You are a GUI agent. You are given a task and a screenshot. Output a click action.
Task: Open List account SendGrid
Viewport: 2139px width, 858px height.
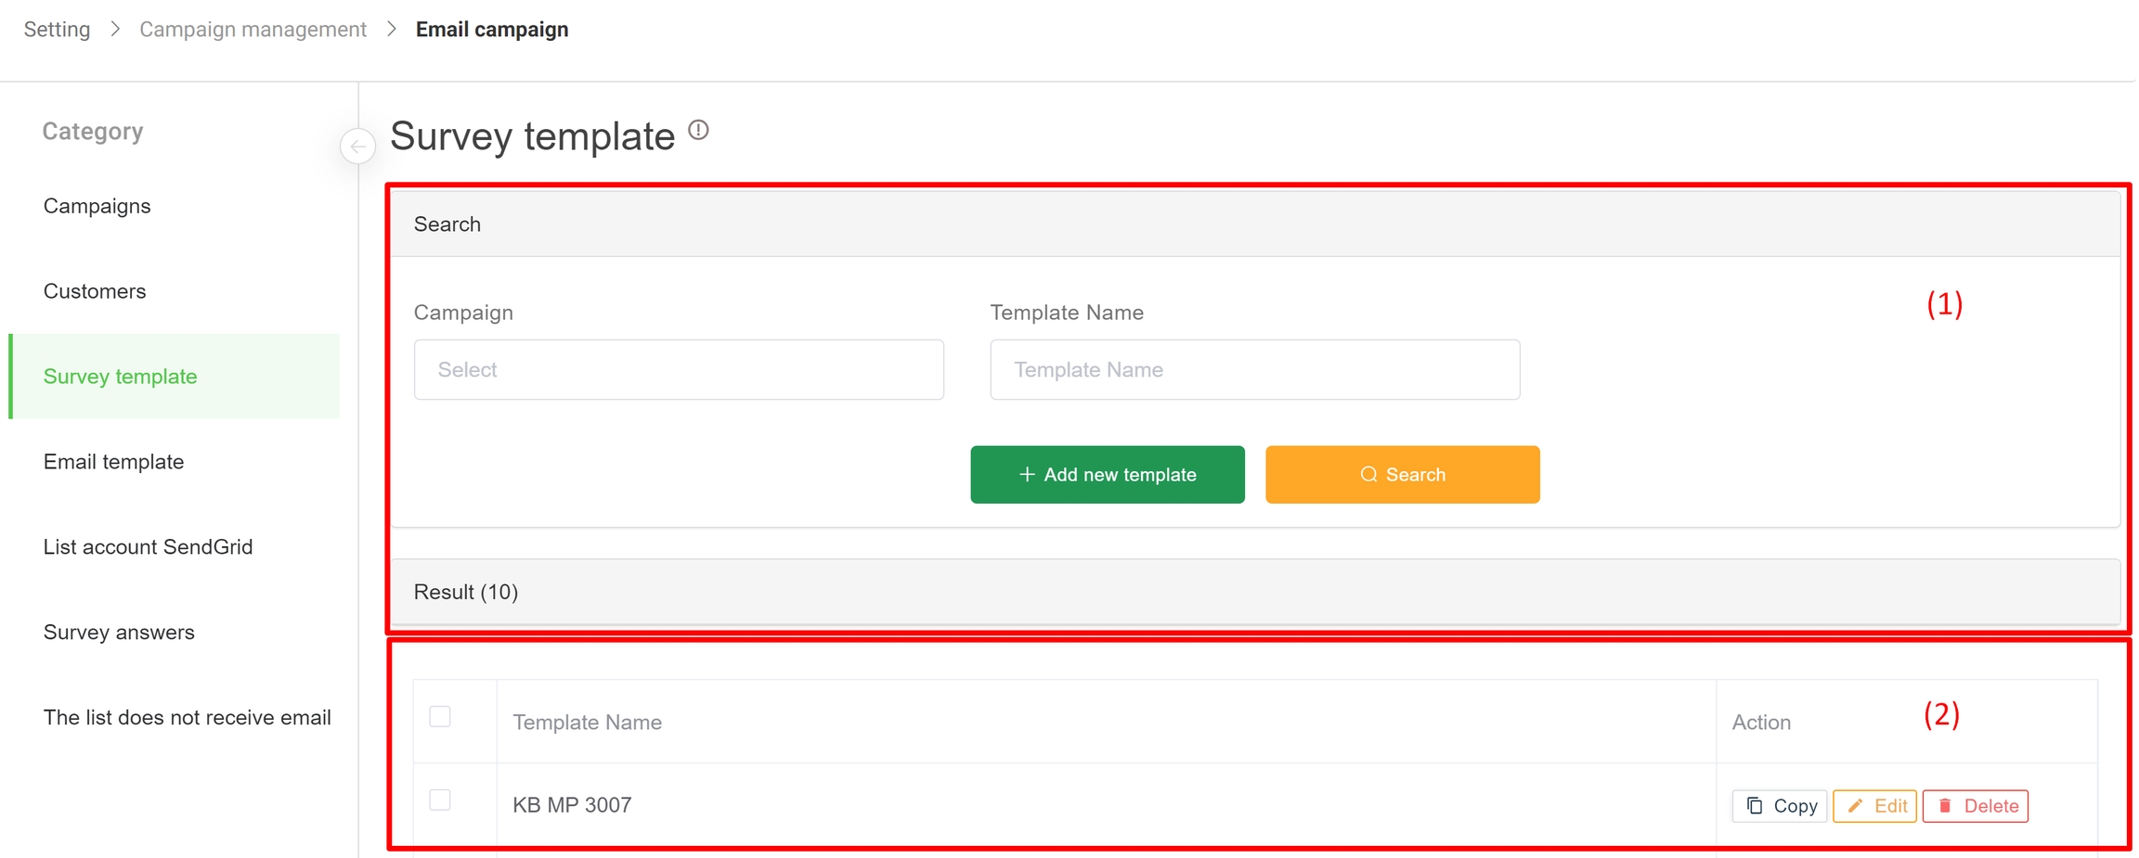click(149, 547)
